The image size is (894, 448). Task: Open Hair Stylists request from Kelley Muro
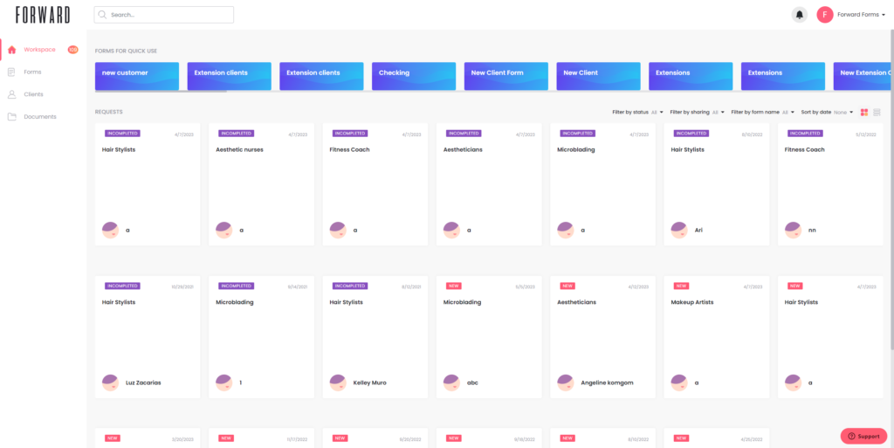[x=375, y=337]
